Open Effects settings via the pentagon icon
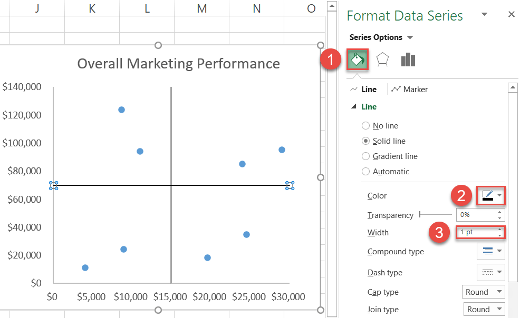This screenshot has width=520, height=318. pyautogui.click(x=382, y=59)
